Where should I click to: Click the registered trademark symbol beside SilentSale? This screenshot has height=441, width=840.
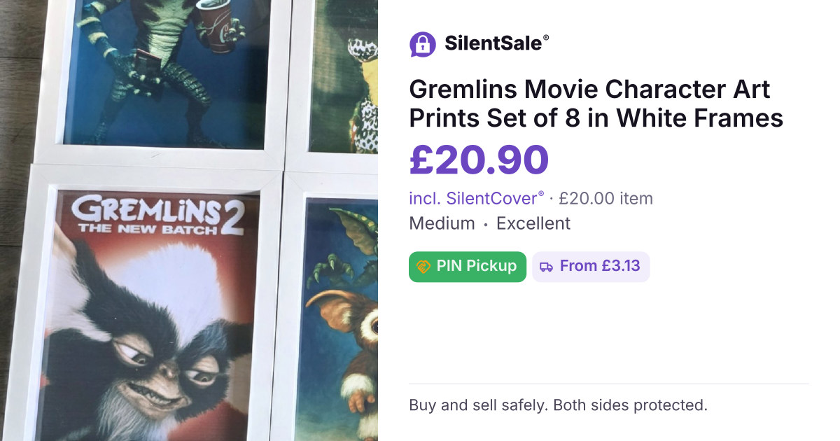(546, 38)
